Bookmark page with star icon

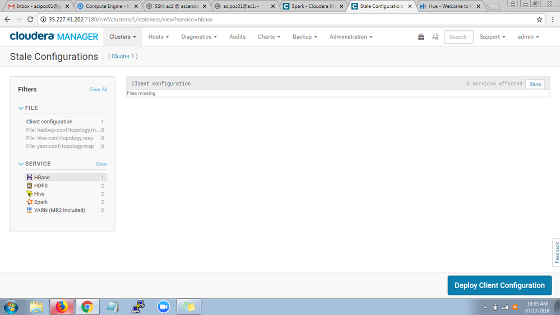(x=539, y=19)
